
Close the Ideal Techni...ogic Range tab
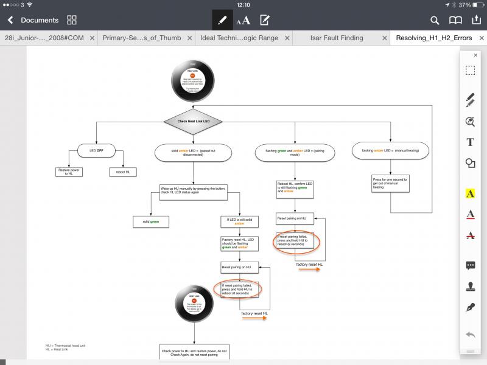(x=287, y=38)
